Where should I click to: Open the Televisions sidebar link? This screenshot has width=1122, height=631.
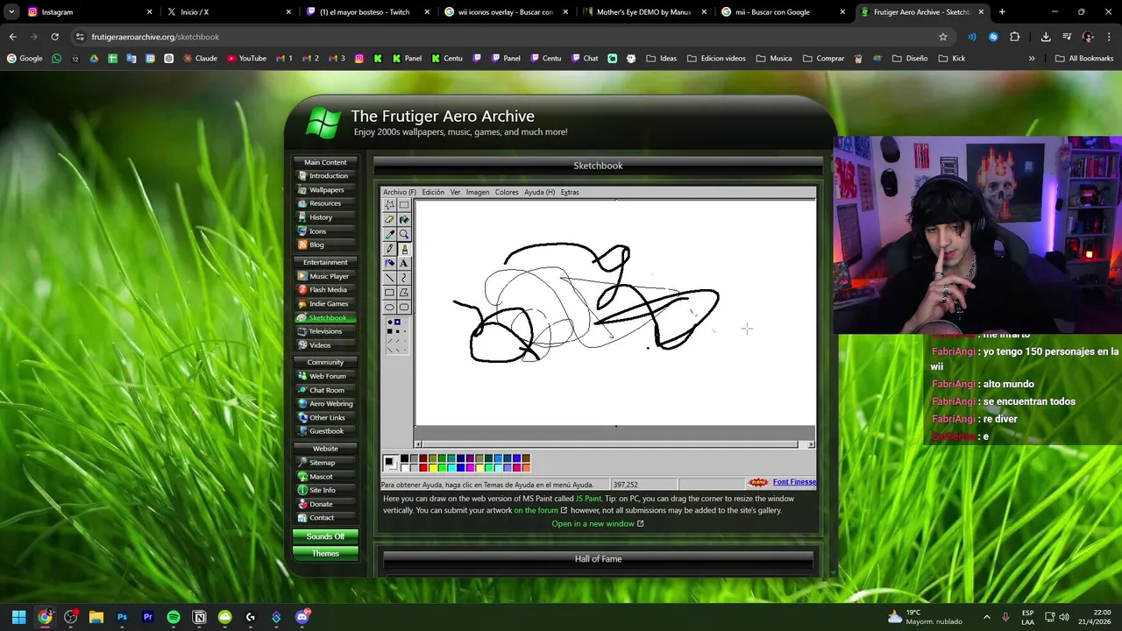pos(325,331)
